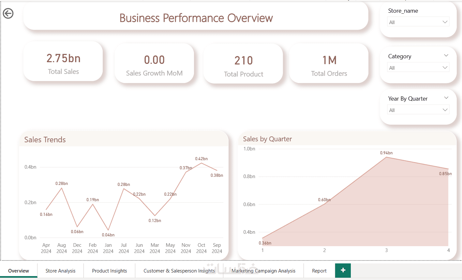The height and width of the screenshot is (280, 462).
Task: Switch to the Overview tab
Action: [x=19, y=271]
